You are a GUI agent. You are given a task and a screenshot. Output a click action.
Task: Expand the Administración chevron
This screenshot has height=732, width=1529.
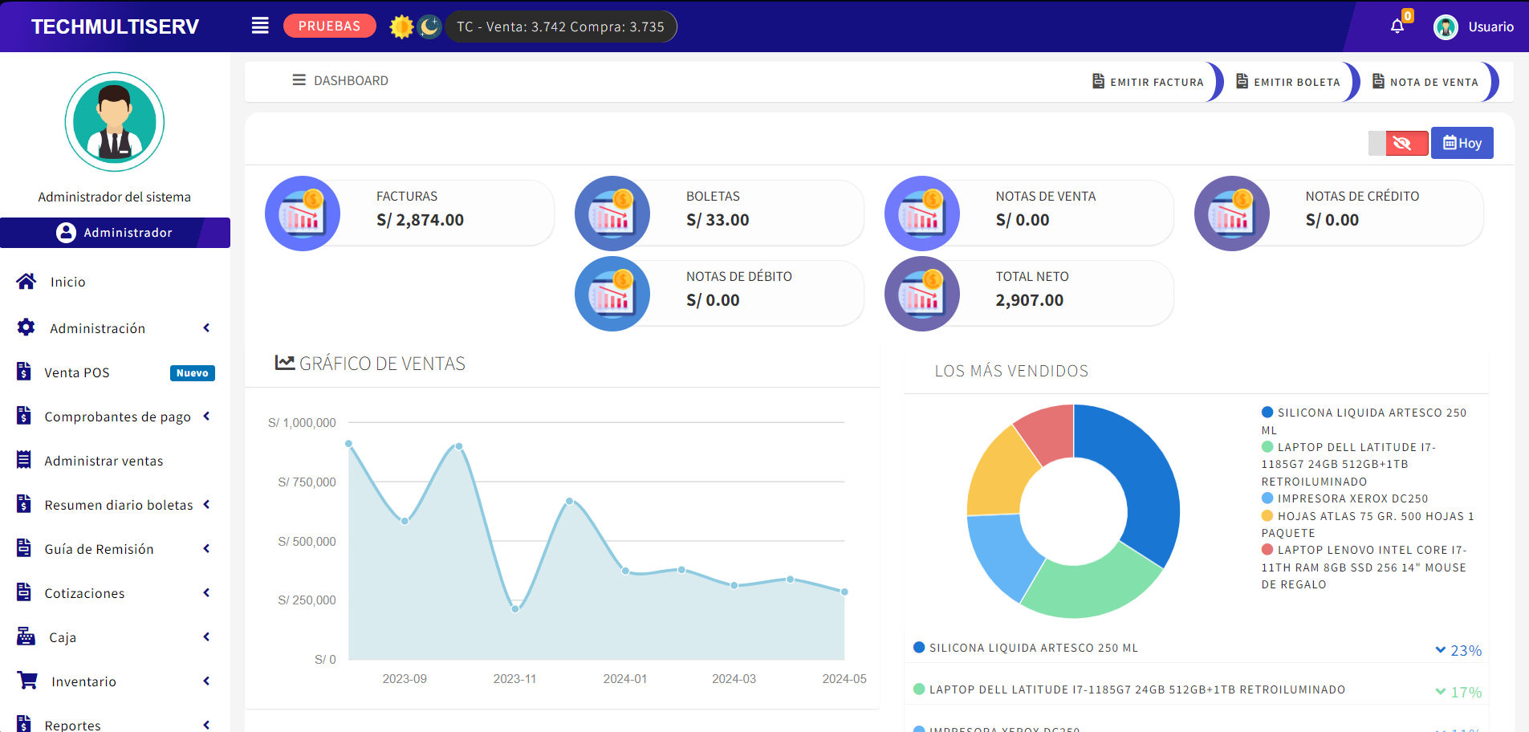tap(206, 327)
